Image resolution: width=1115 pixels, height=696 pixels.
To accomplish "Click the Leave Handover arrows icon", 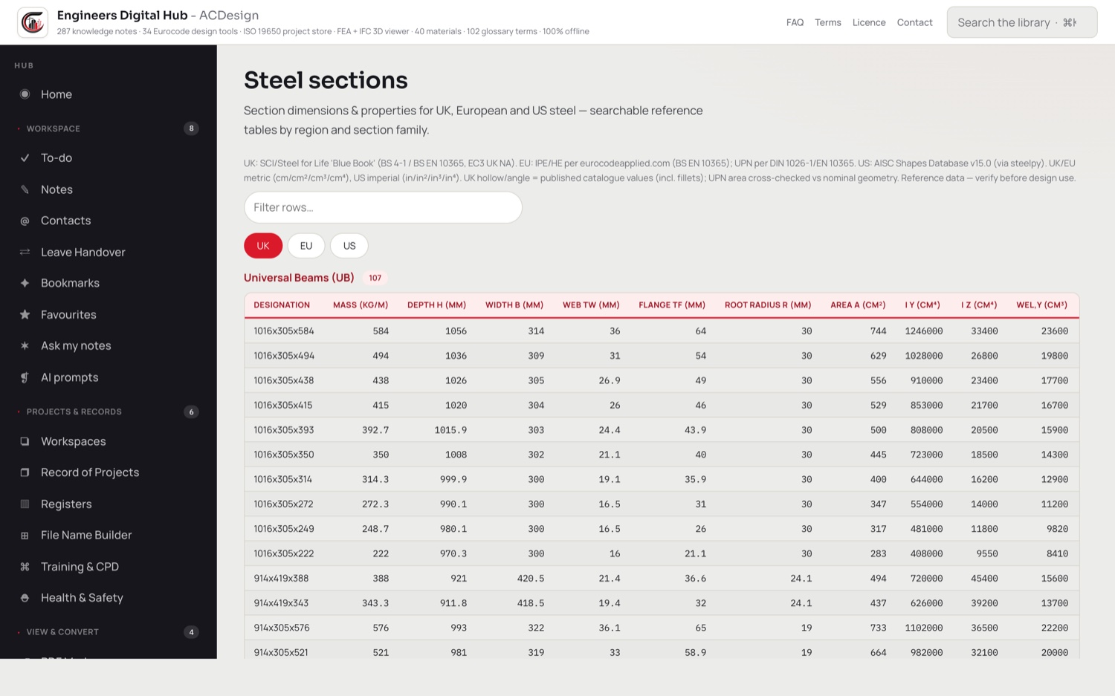I will pos(25,252).
